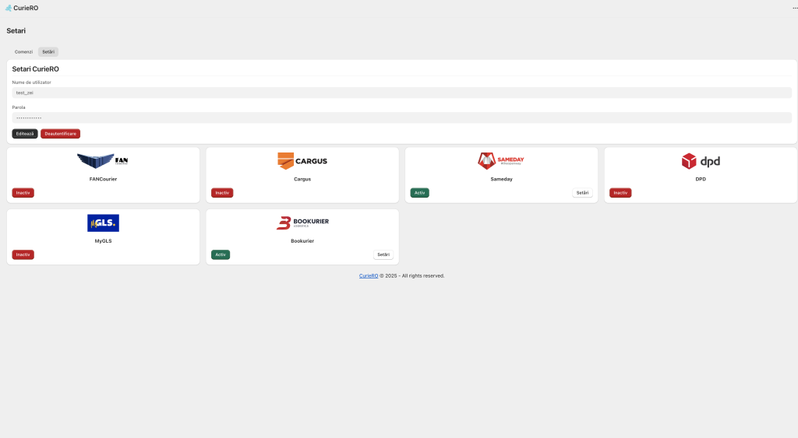Switch to the Comenzi tab
Image resolution: width=798 pixels, height=438 pixels.
tap(23, 52)
